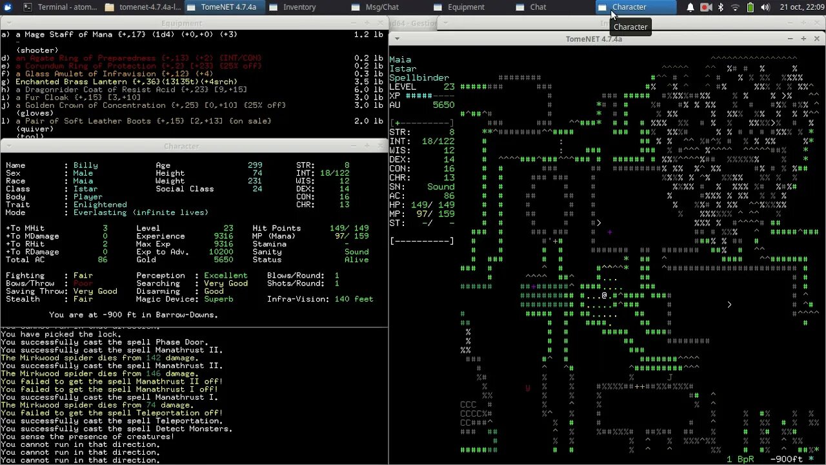826x465 pixels.
Task: Click the Maia race value in Character window
Action: [x=83, y=181]
